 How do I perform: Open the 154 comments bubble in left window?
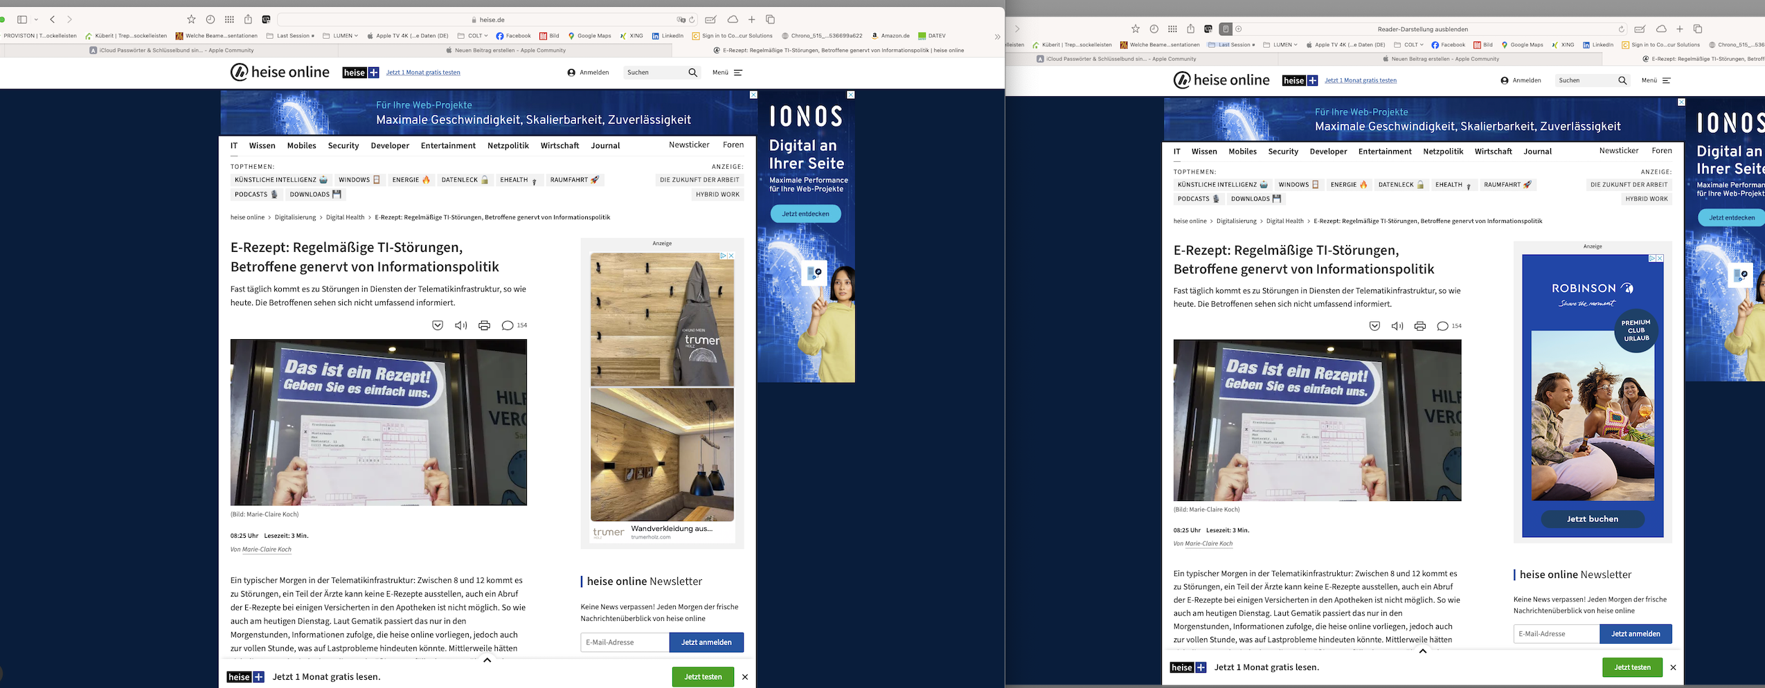(x=514, y=325)
